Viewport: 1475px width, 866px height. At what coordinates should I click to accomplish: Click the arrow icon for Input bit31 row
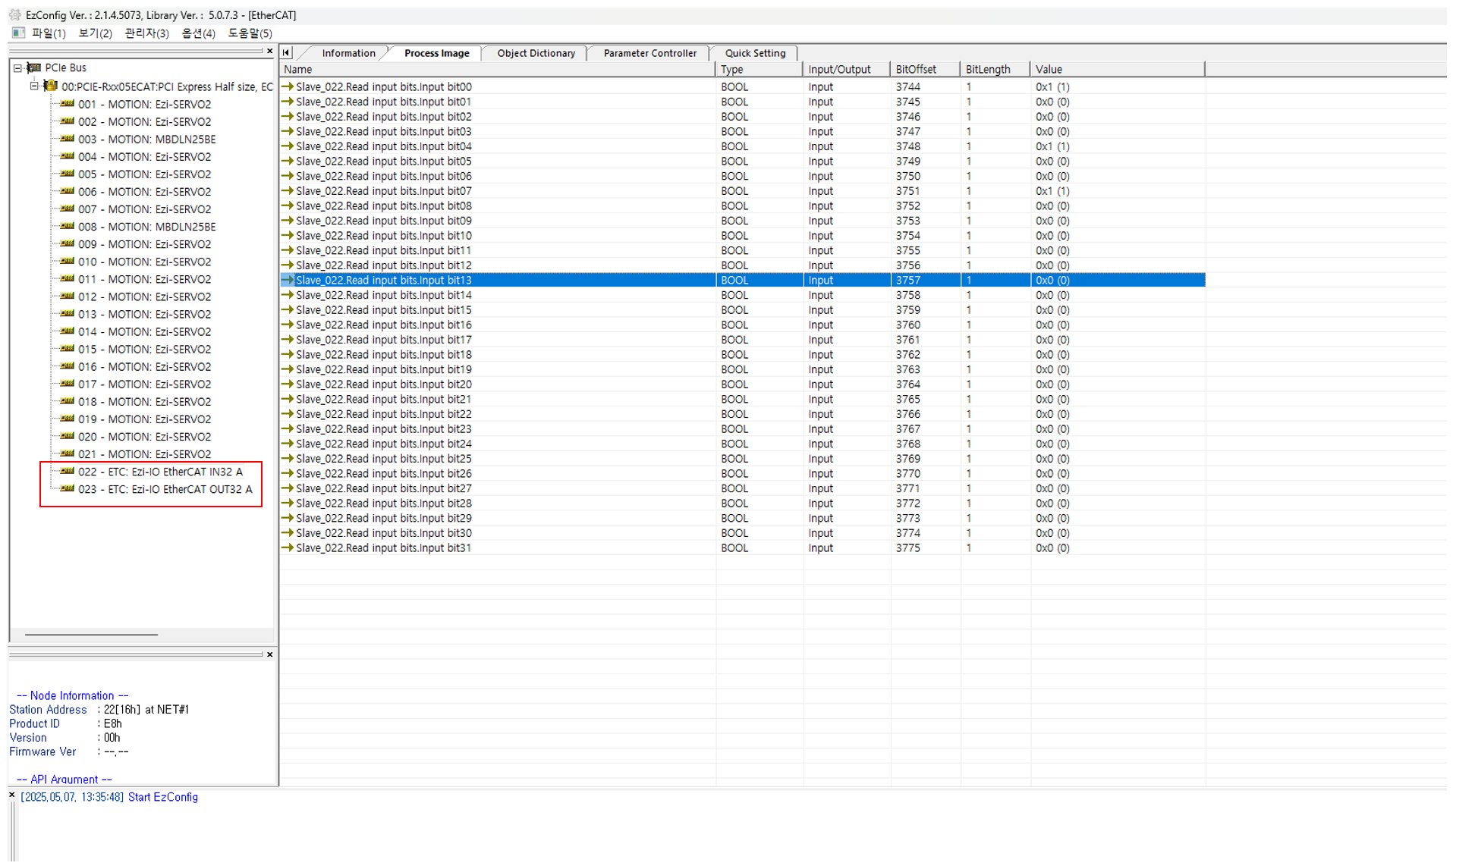tap(288, 548)
